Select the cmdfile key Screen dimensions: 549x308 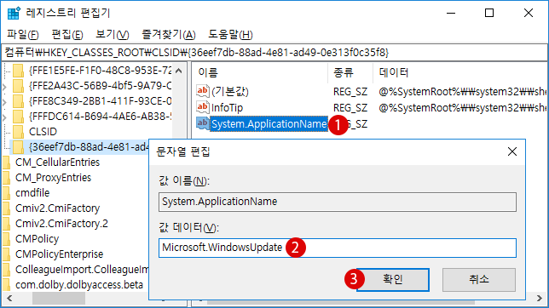tap(32, 193)
